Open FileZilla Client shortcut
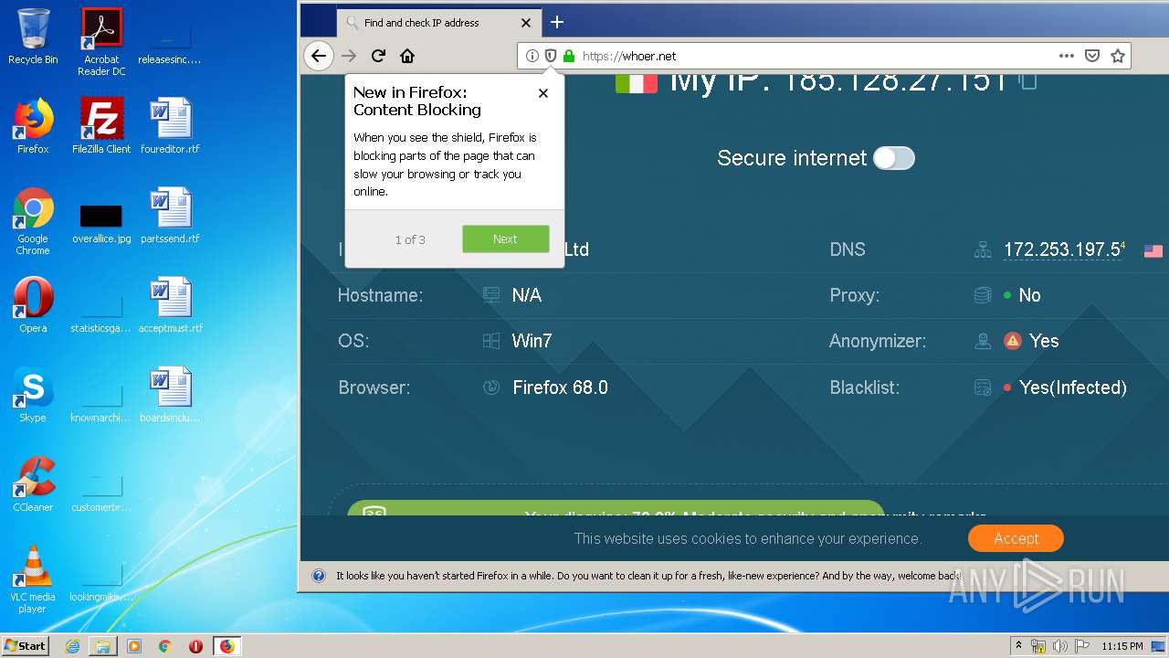 coord(101,126)
